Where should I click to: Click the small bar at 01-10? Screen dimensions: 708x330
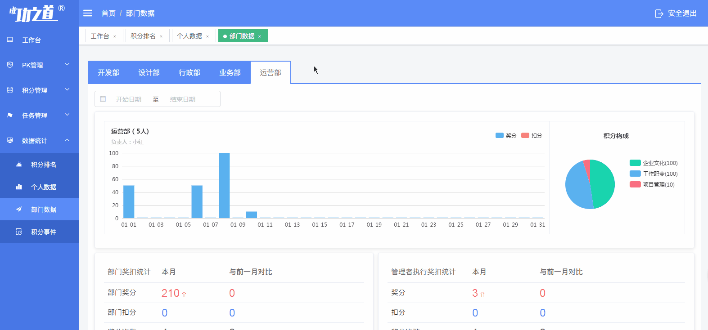click(x=252, y=214)
